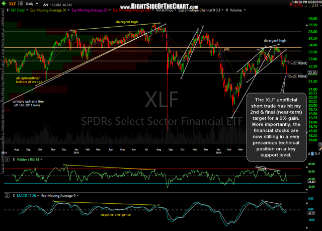Image resolution: width=322 pixels, height=231 pixels.
Task: Expand Exp Envelope Channel 9 0.3 dropdown
Action: pyautogui.click(x=222, y=10)
